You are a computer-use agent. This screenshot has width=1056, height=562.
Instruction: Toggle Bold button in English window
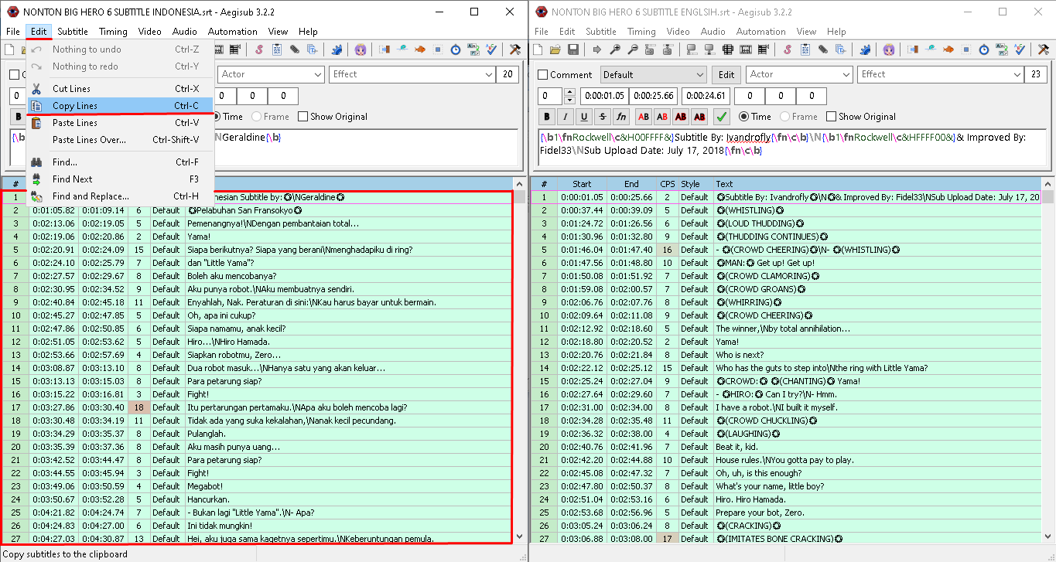[548, 117]
